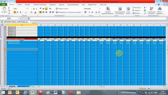Open Excel Help question mark icon
This screenshot has width=168, height=95.
pos(159,4)
